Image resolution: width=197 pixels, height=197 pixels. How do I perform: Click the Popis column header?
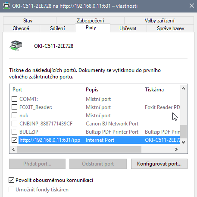click(113, 90)
